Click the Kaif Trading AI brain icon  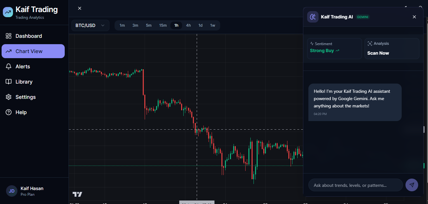point(313,17)
